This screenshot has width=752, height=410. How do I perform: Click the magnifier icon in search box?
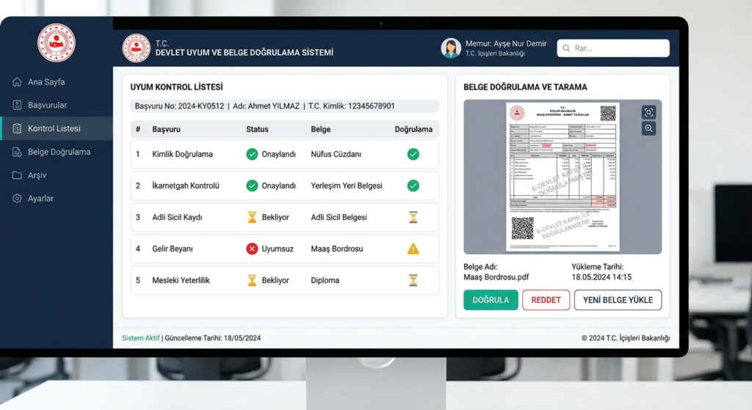(566, 48)
